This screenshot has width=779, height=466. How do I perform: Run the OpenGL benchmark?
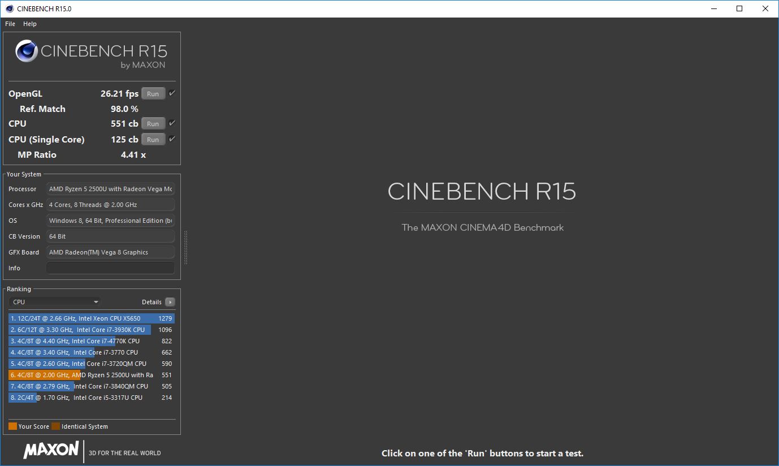coord(153,94)
